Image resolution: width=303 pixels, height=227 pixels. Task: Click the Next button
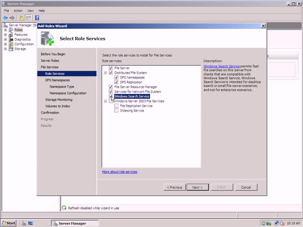197,187
